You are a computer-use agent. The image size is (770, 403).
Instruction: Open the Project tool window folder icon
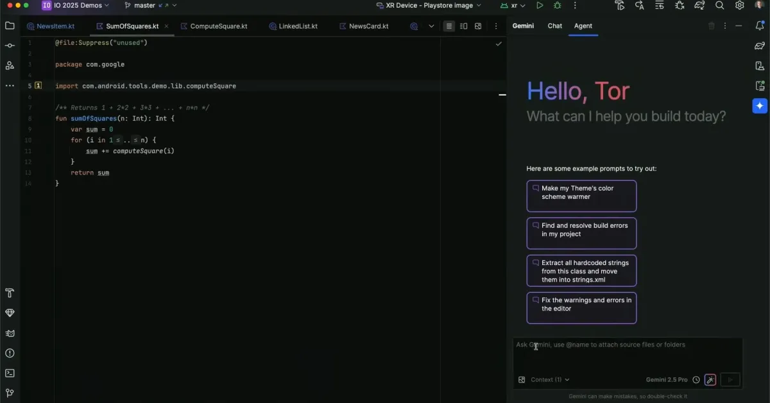coord(10,26)
